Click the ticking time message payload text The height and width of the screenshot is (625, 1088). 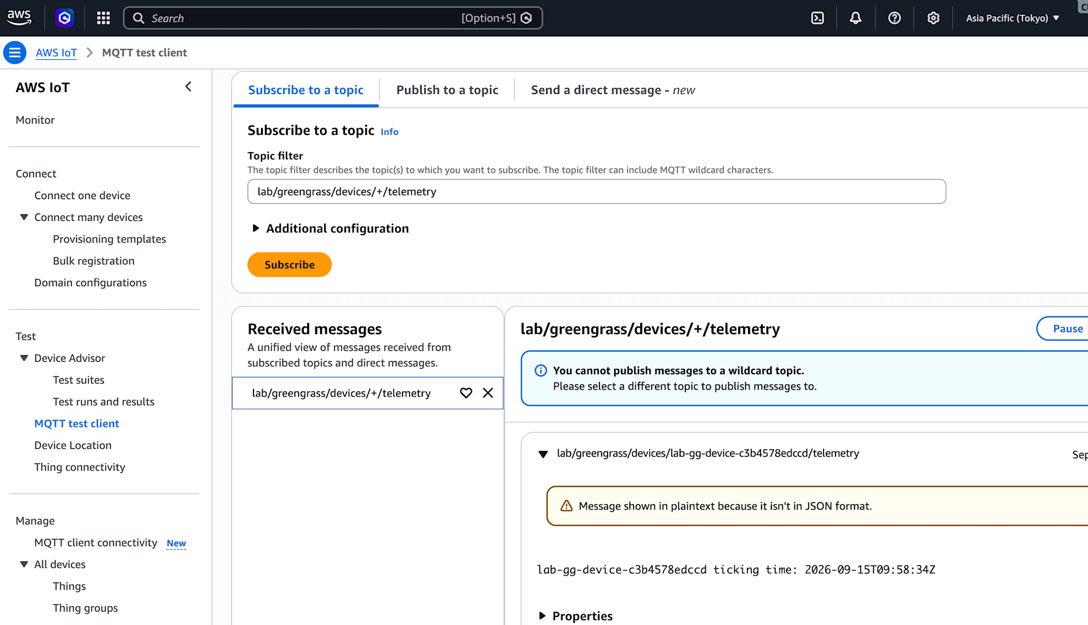click(x=736, y=570)
